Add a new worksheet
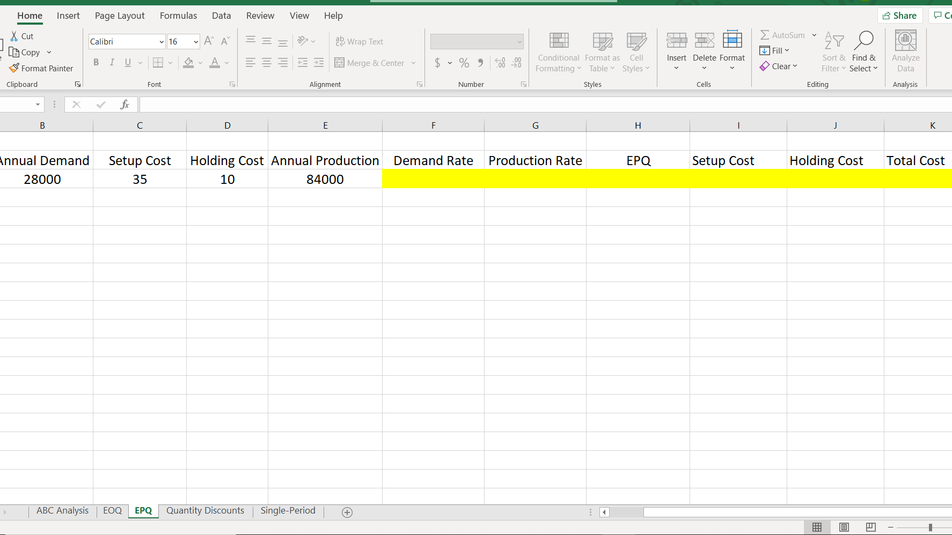The width and height of the screenshot is (952, 535). pos(347,512)
